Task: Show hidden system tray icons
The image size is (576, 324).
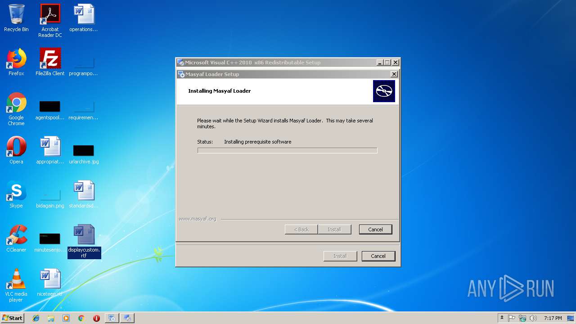Action: 502,318
